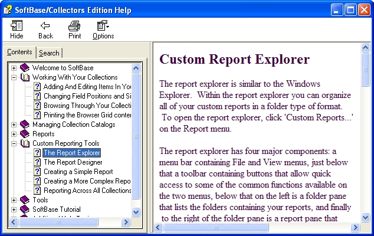Select Working With Your Collections

click(x=75, y=77)
